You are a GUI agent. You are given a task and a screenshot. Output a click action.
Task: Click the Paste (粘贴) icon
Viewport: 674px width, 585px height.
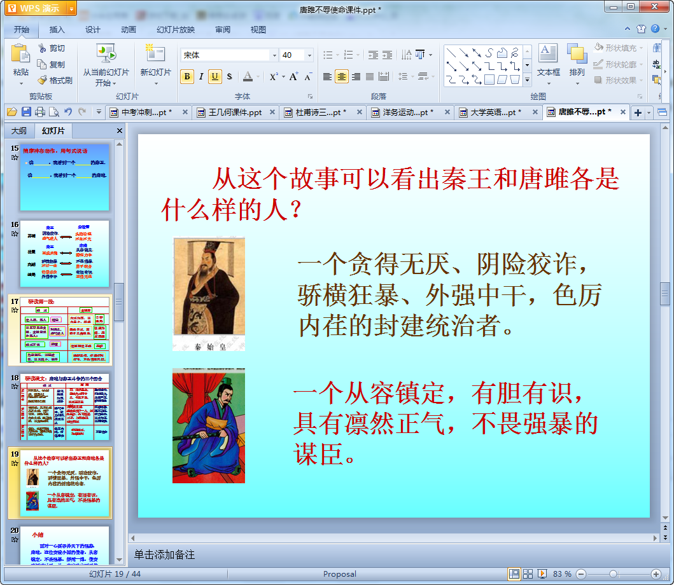20,53
